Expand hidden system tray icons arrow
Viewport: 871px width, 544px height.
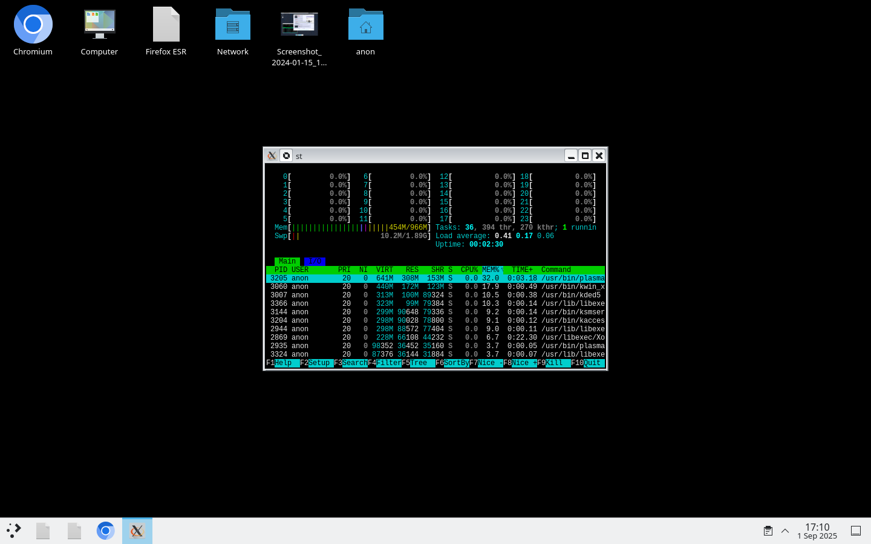click(x=785, y=531)
